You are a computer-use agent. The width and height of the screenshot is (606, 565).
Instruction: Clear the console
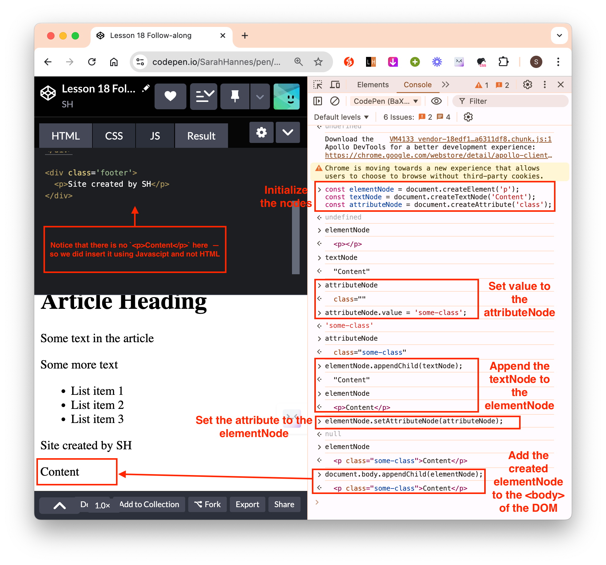(x=335, y=101)
